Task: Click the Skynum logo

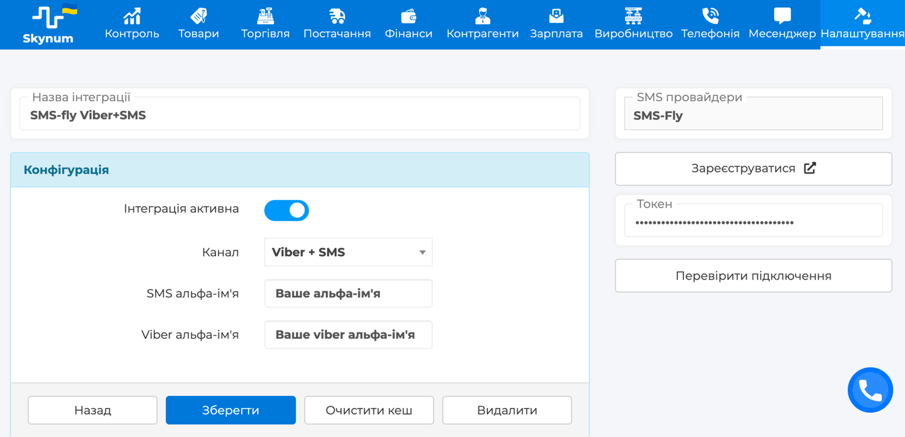Action: 48,25
